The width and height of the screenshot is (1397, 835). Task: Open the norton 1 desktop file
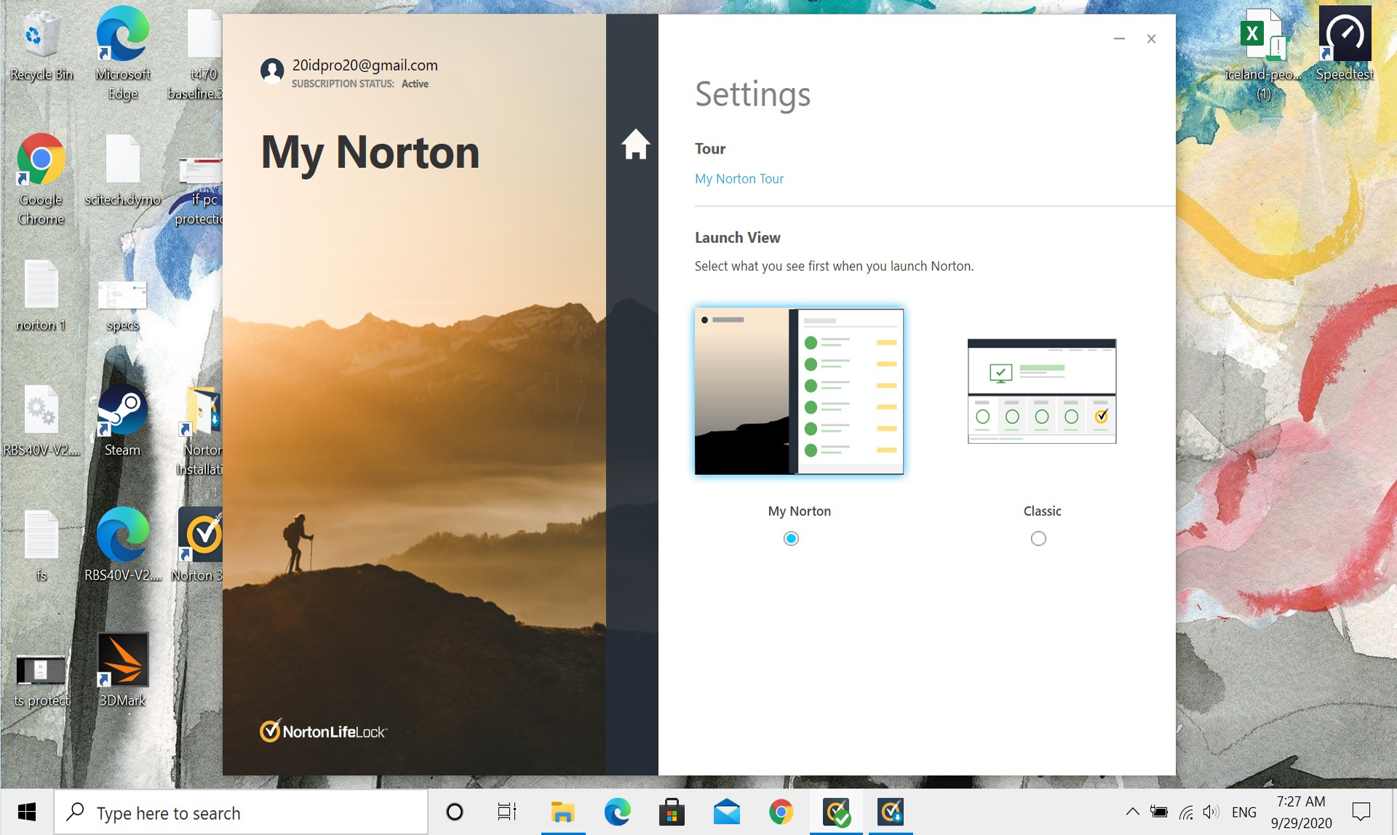[41, 295]
